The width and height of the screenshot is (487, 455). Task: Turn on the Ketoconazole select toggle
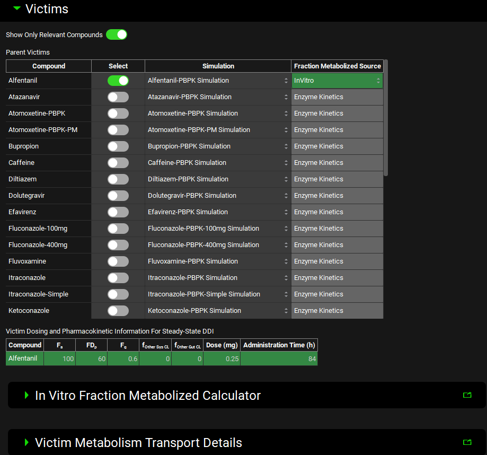pyautogui.click(x=118, y=311)
